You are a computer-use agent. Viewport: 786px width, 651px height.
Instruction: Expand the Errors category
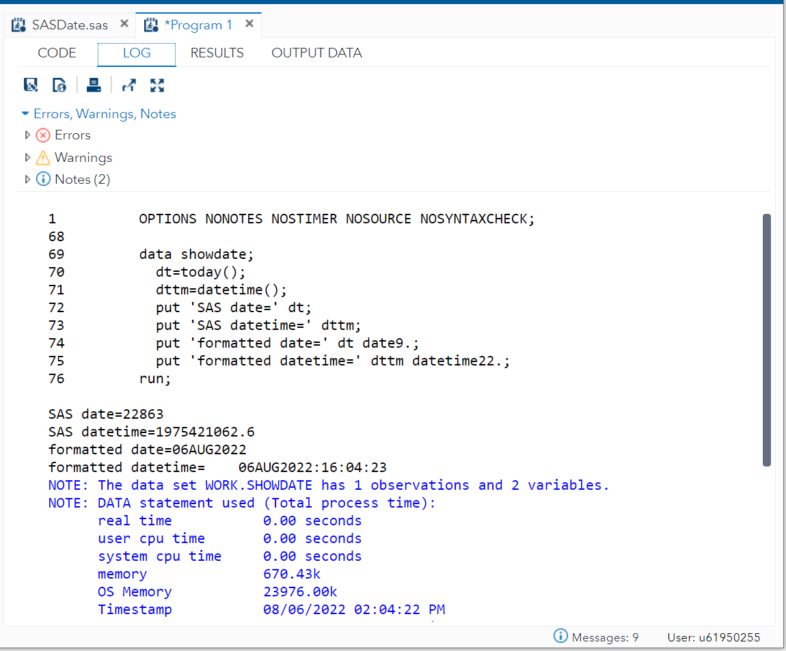coord(27,135)
